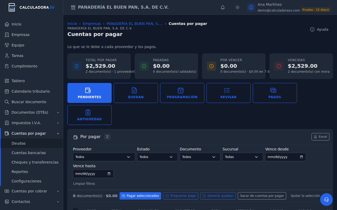Click Limpiar filtros link
The height and width of the screenshot is (210, 337).
click(84, 184)
